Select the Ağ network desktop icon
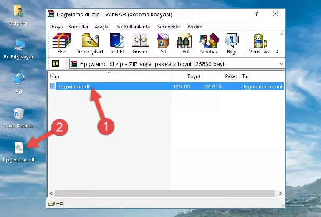This screenshot has height=217, width=321. [x=19, y=83]
